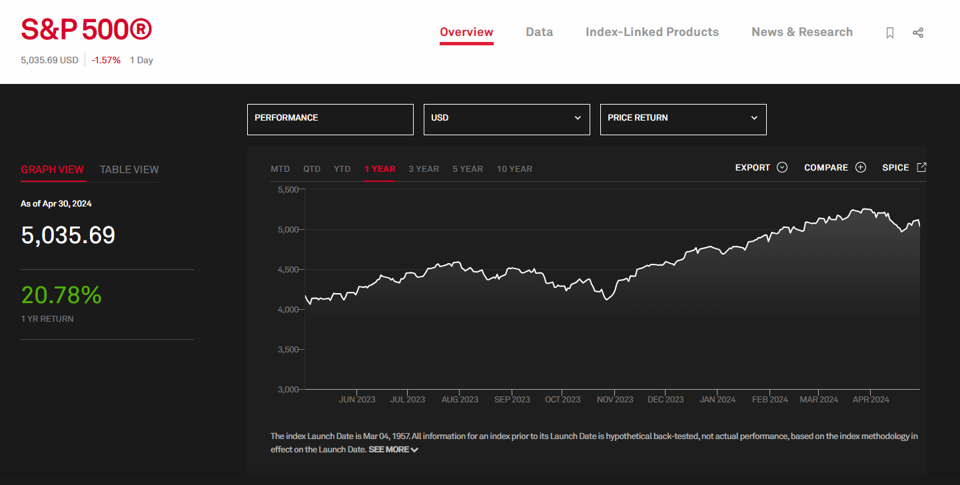Click the share icon in the header

[x=918, y=33]
